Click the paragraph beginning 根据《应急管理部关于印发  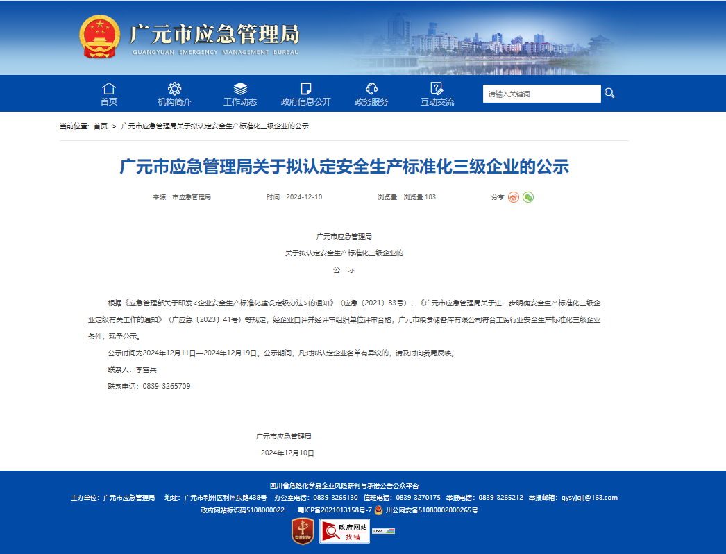pyautogui.click(x=344, y=319)
